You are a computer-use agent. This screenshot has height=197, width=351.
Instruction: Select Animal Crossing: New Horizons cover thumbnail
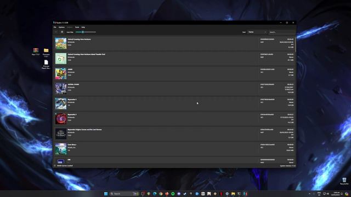[x=61, y=43]
